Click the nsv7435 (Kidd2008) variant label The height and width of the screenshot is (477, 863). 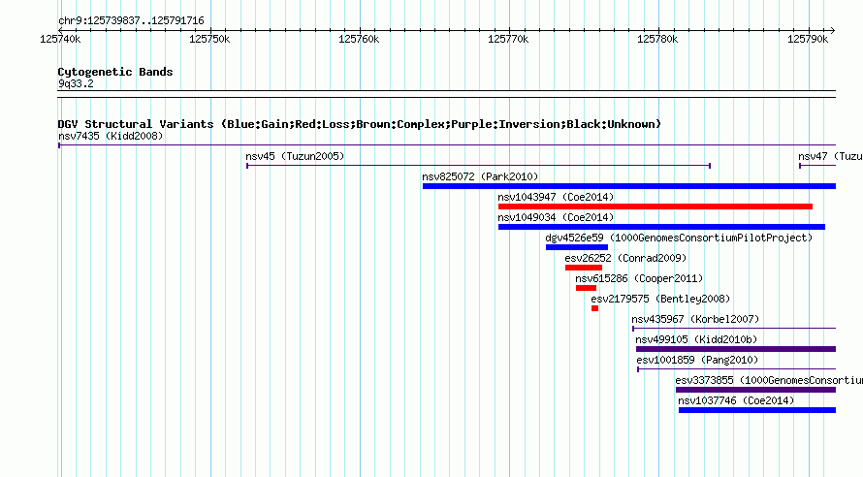(x=111, y=136)
